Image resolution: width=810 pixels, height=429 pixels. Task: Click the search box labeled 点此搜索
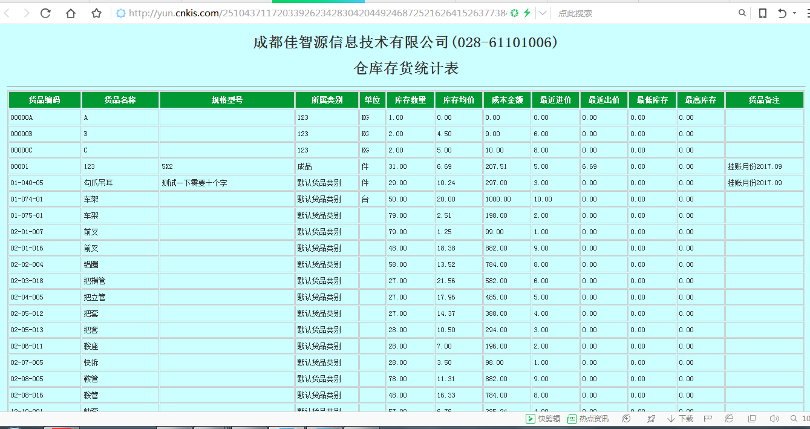point(641,13)
